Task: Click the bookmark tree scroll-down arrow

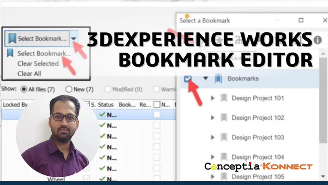Action: [323, 176]
